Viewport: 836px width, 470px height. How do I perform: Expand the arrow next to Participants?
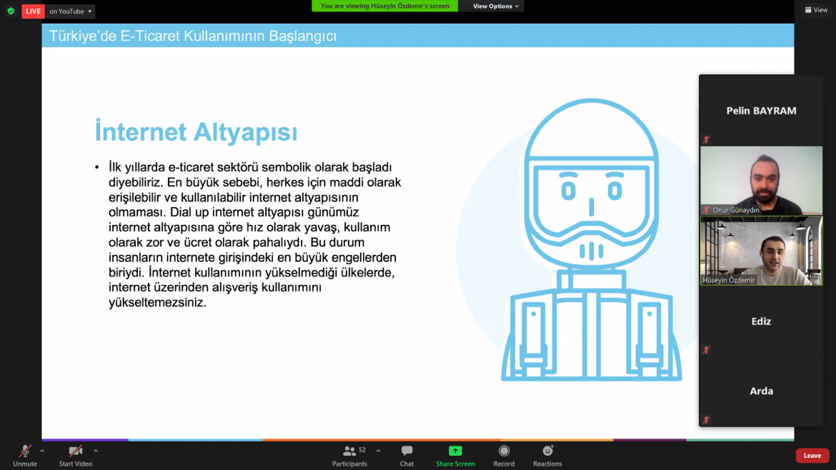[x=378, y=451]
